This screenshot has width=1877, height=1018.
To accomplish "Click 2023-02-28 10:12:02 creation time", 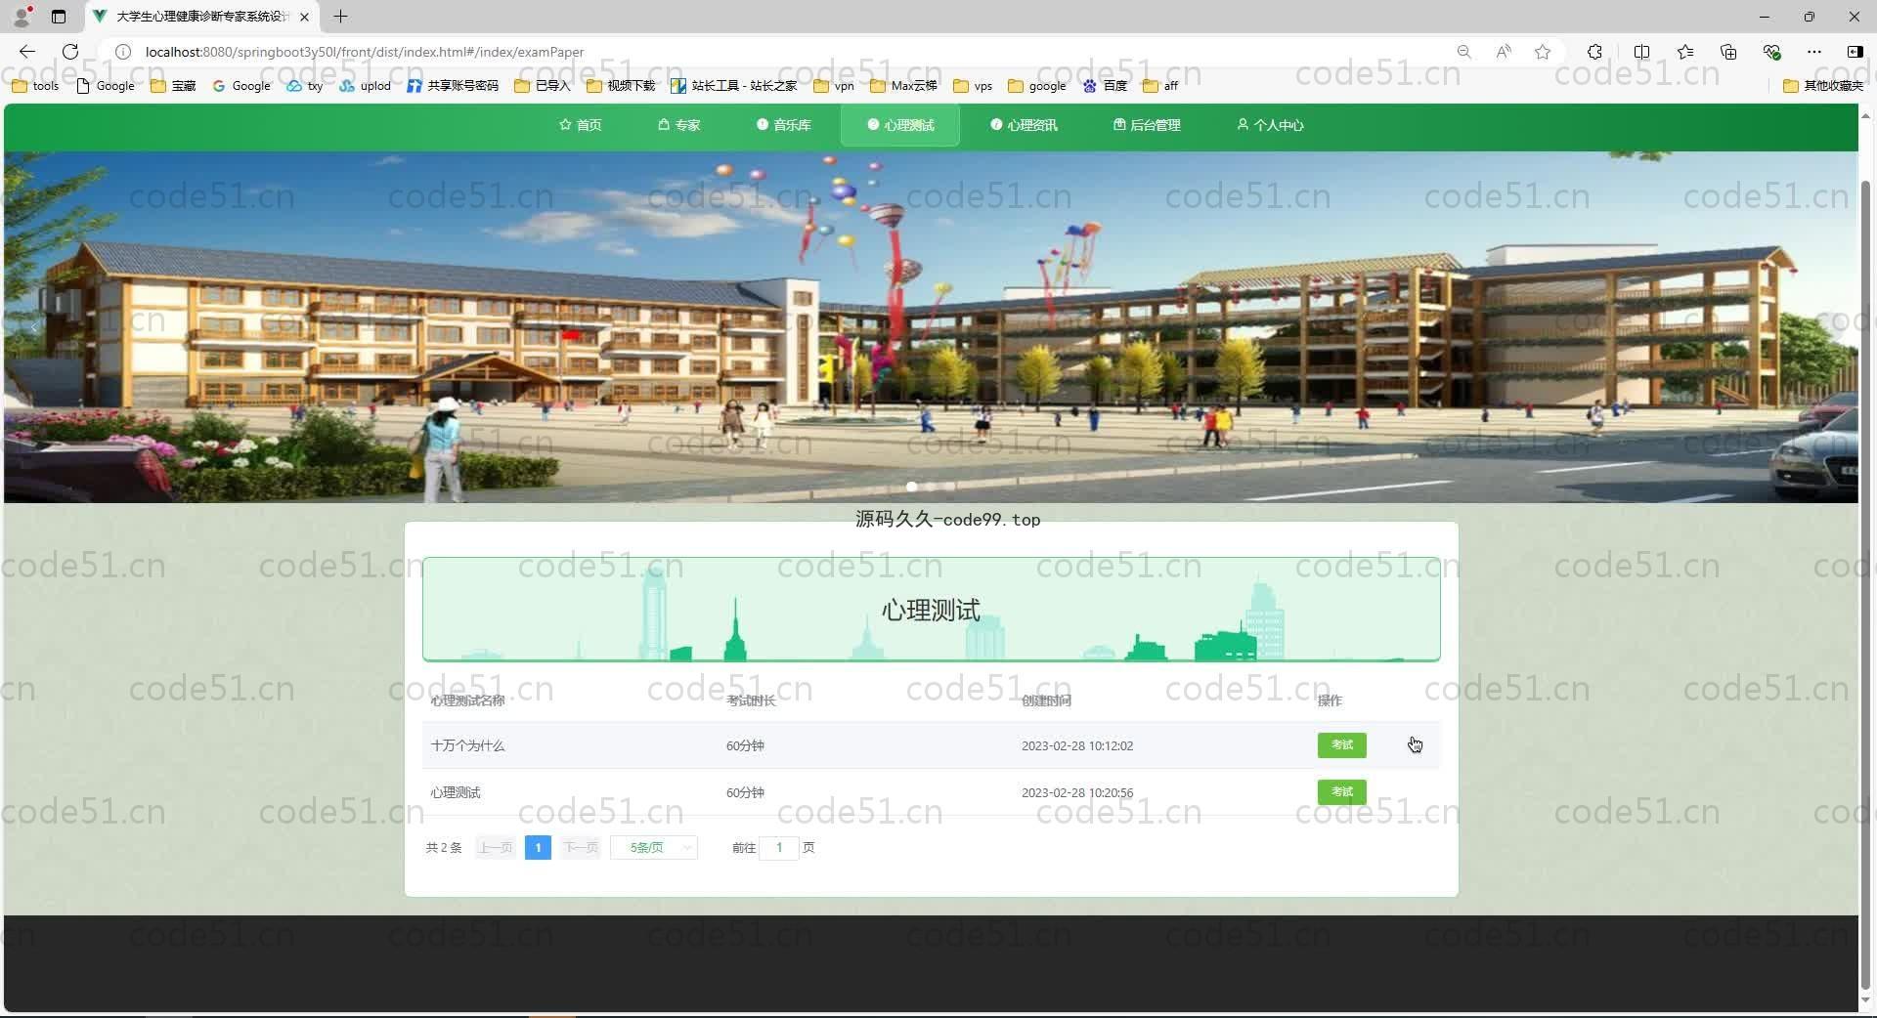I will (1077, 745).
